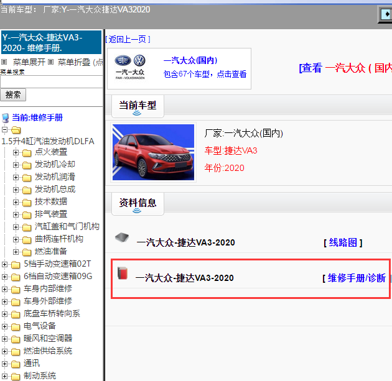Click the folder icon of 曲柄连杆机构

point(27,240)
